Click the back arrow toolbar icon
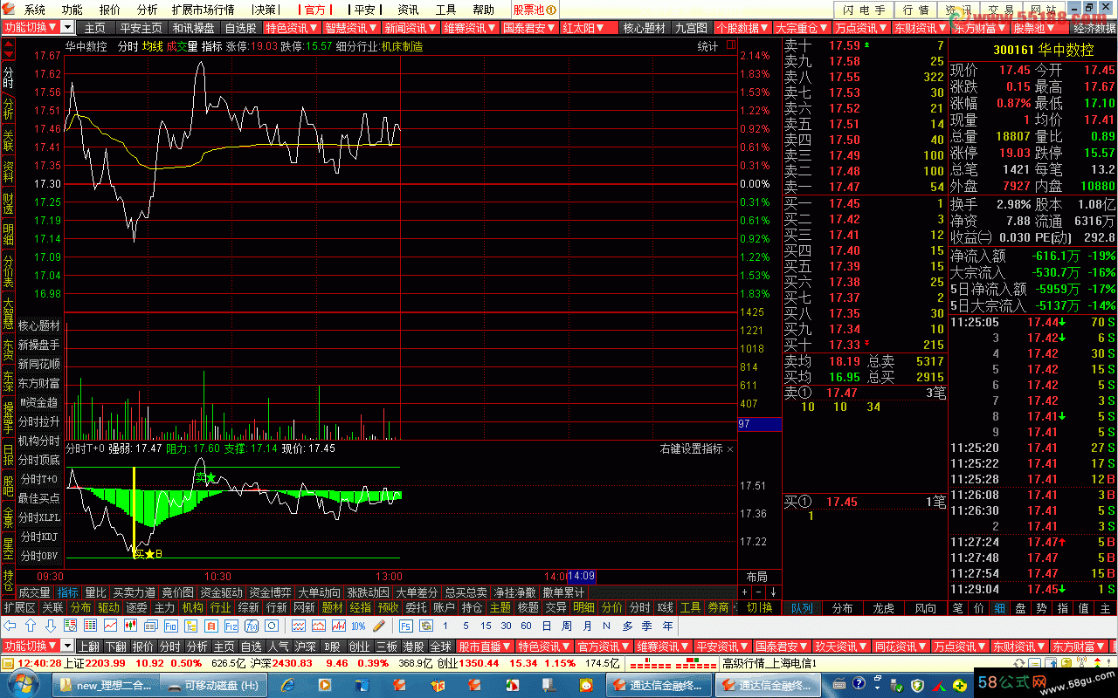 (x=10, y=626)
